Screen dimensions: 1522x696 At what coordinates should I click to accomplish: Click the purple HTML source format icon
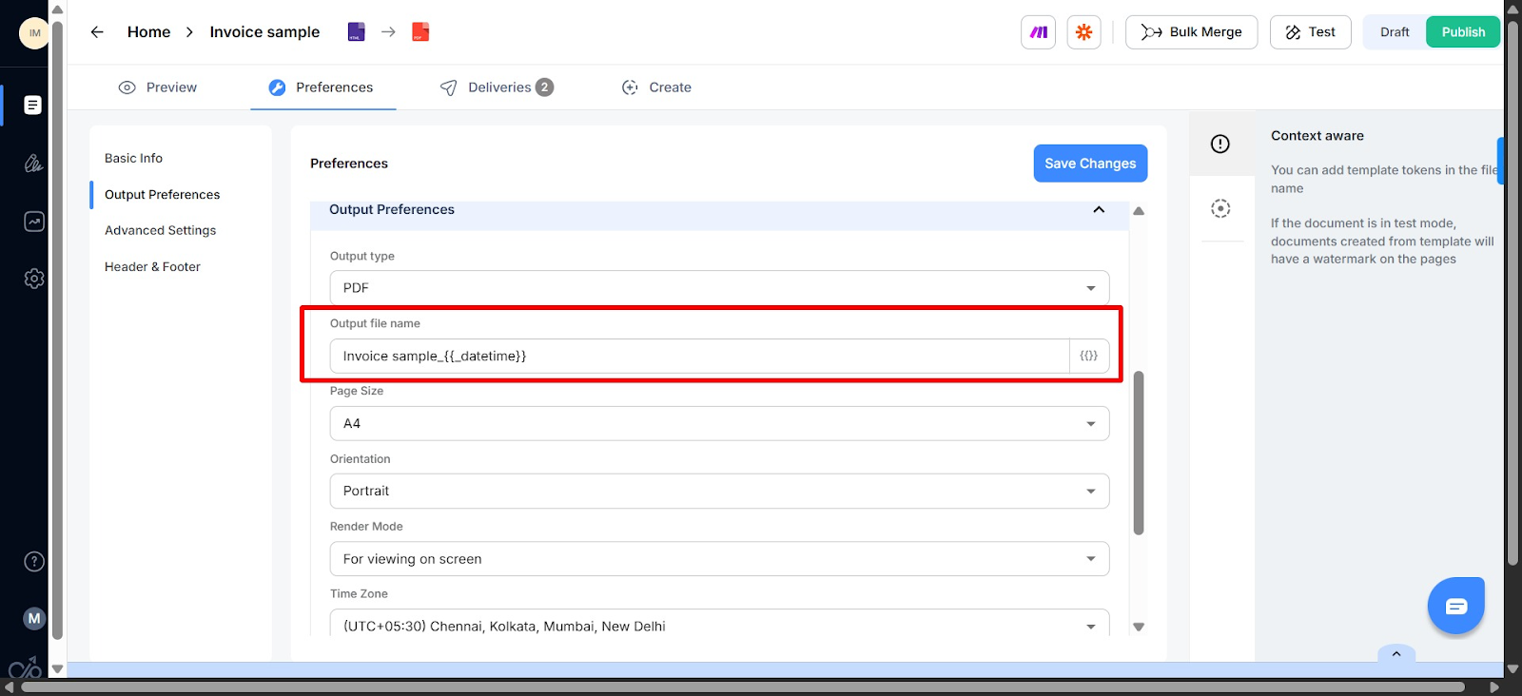356,32
